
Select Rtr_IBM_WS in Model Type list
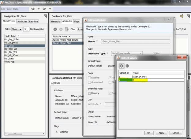coord(11,52)
